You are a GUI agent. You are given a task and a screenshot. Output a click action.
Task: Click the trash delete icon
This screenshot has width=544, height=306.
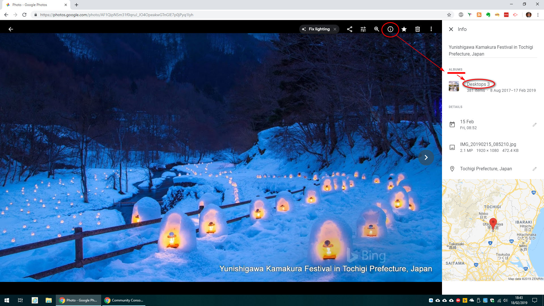pos(418,29)
